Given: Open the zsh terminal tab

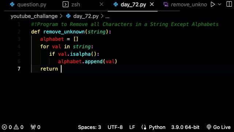Looking at the screenshot, I should pos(76,5).
